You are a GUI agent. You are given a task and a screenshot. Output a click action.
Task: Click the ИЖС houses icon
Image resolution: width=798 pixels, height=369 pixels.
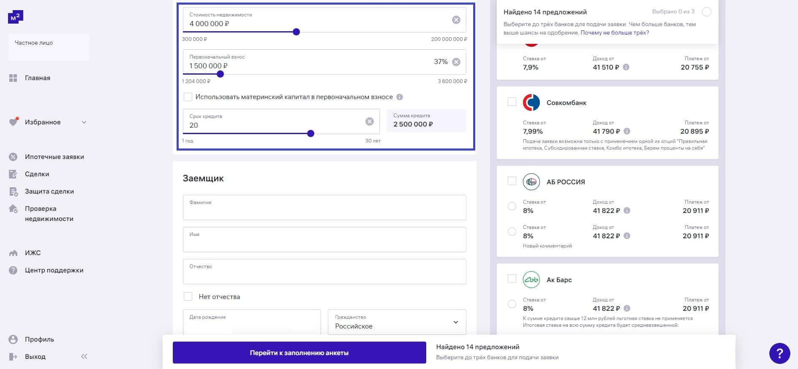(13, 253)
